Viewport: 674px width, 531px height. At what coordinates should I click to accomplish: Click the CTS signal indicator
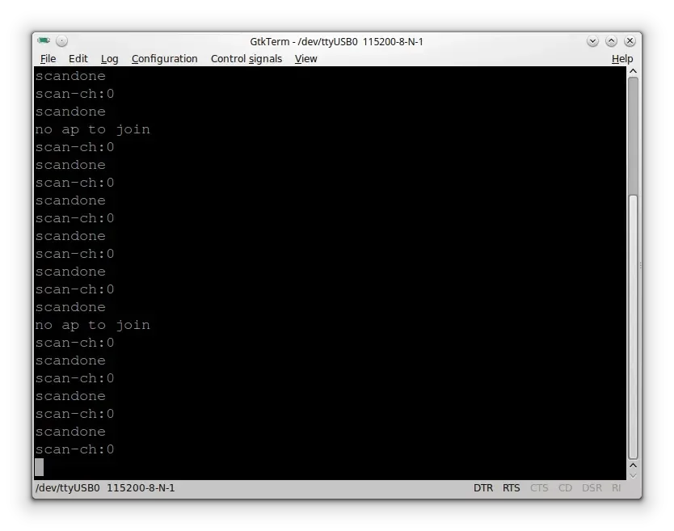[x=539, y=488]
